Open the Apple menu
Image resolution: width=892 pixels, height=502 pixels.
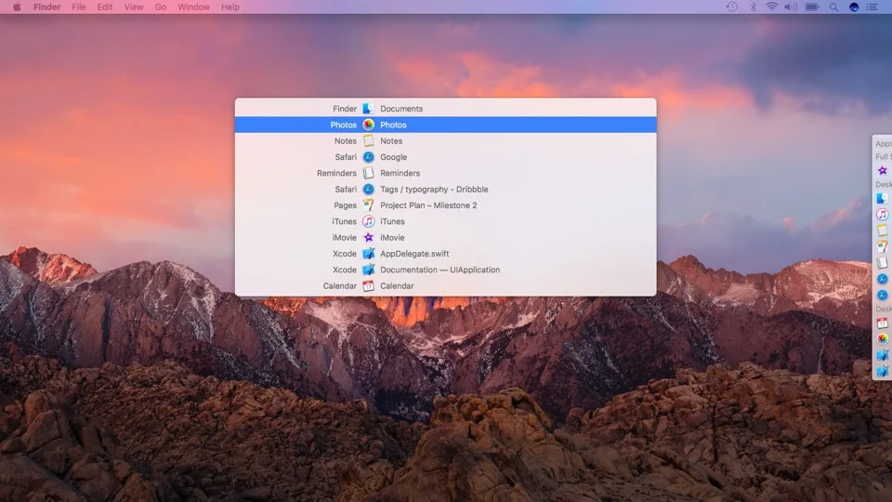[17, 7]
